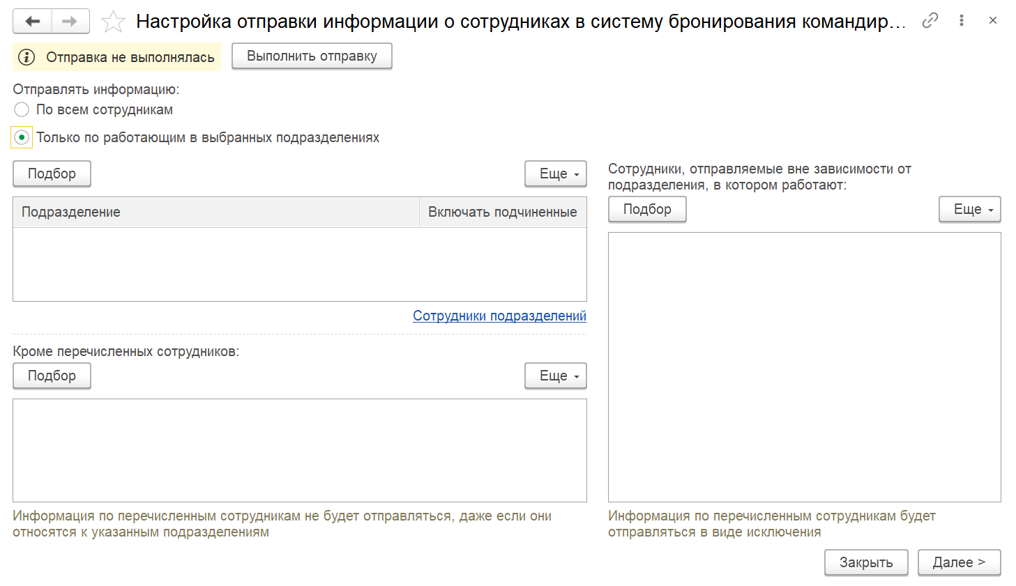Open the three-dot options menu
Viewport: 1016px width, 586px height.
962,21
